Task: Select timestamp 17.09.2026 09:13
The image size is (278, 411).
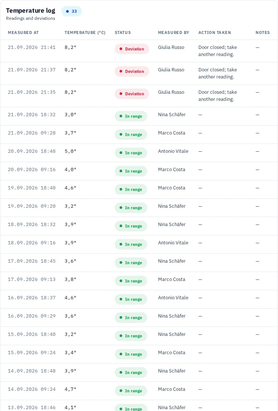Action: click(x=32, y=280)
